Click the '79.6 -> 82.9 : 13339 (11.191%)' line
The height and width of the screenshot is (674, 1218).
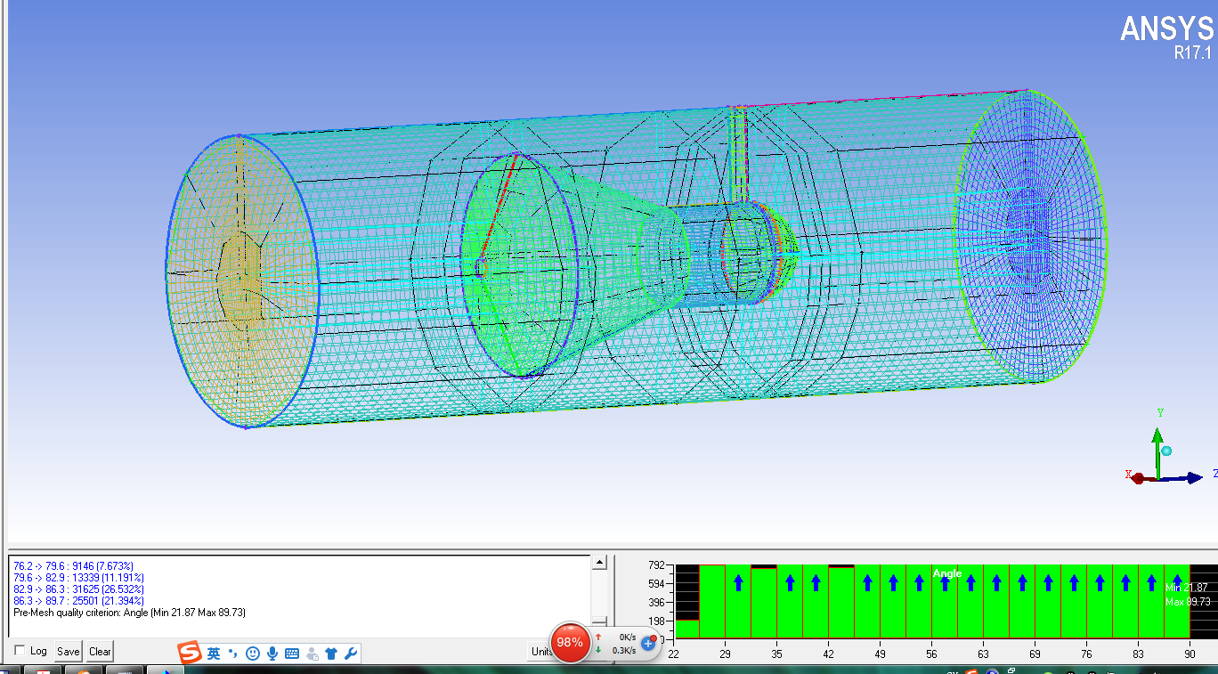[78, 577]
